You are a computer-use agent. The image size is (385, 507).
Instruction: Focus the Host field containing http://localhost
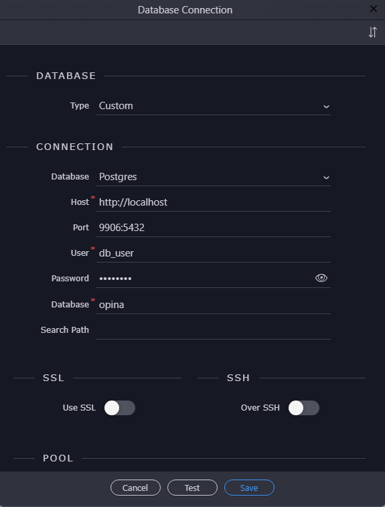coord(214,202)
